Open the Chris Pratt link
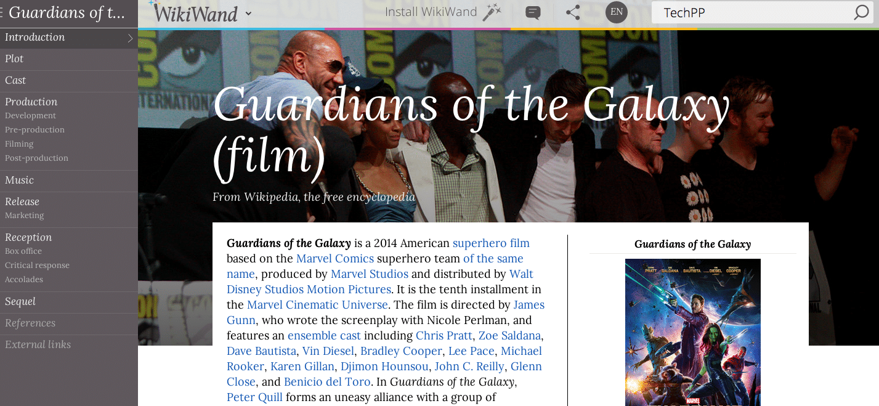The image size is (879, 406). click(444, 335)
